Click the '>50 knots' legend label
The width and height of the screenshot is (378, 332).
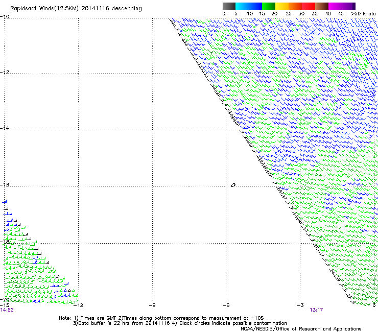point(363,14)
